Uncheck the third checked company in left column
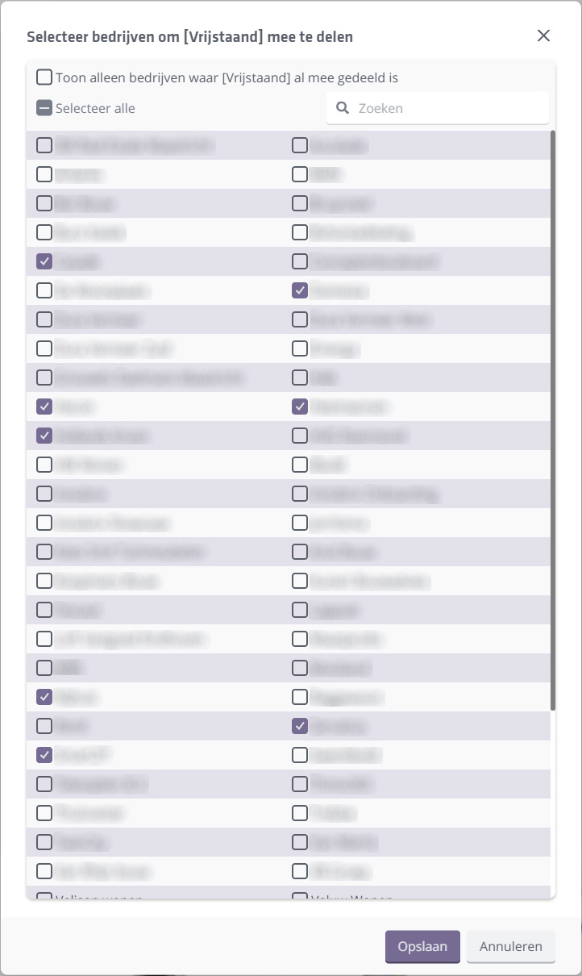The image size is (582, 976). (44, 436)
